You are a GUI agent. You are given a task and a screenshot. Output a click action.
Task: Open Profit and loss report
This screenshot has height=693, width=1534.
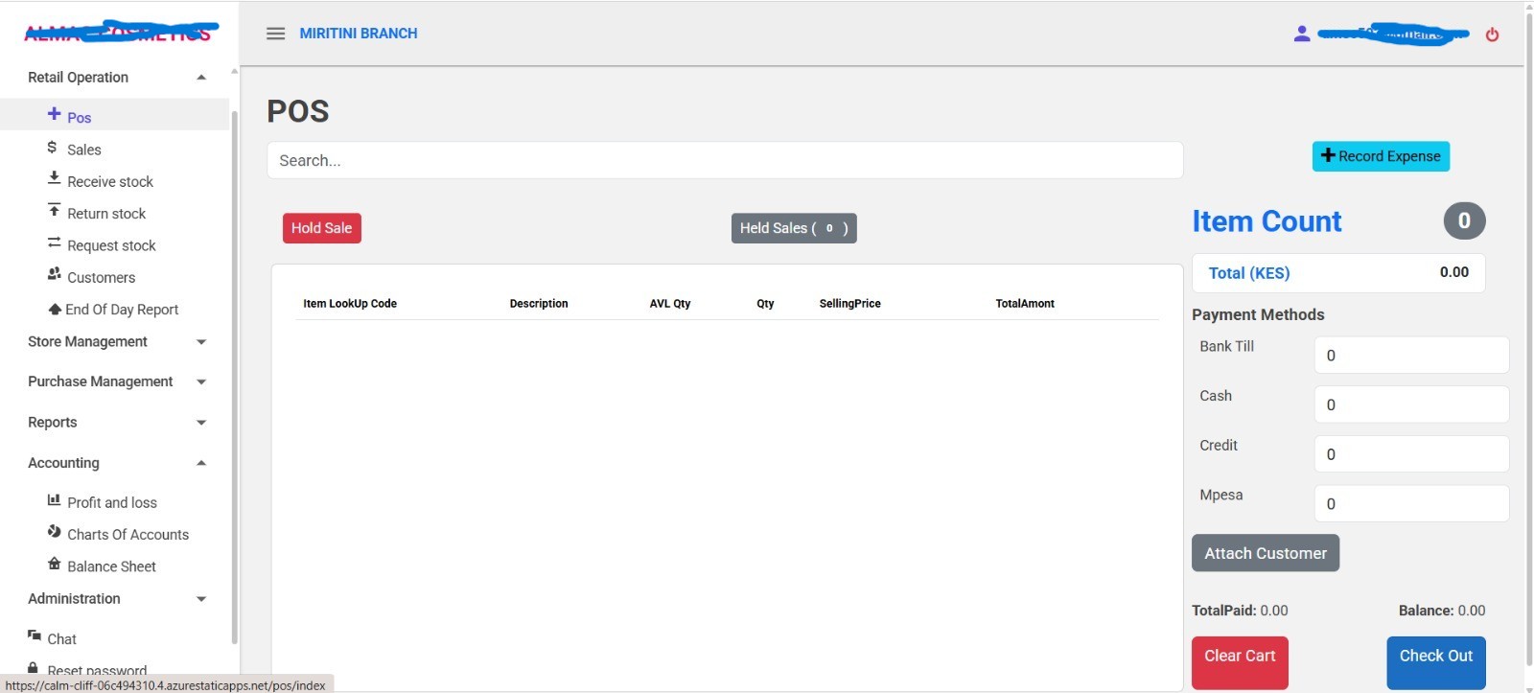click(x=112, y=502)
